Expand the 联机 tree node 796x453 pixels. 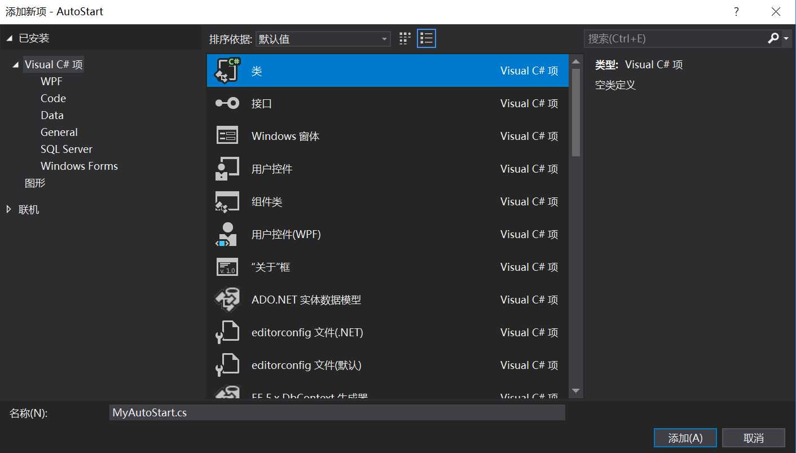(9, 209)
